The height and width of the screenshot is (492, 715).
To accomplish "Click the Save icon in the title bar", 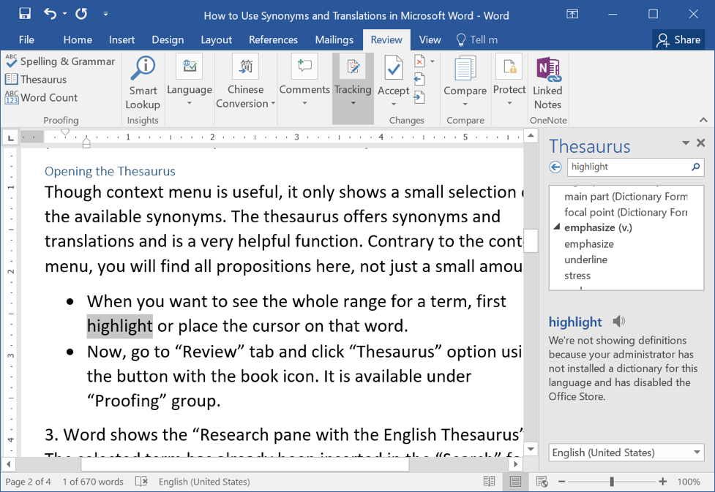I will click(25, 14).
